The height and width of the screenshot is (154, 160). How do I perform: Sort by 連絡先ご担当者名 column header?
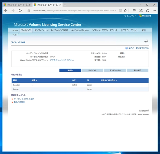109,80
